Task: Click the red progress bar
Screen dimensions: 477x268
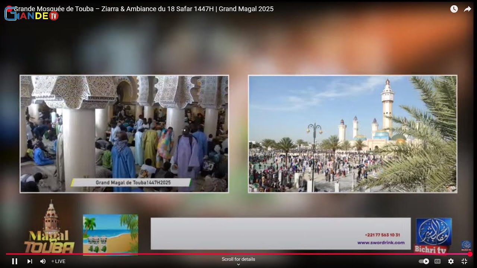Action: click(x=238, y=254)
